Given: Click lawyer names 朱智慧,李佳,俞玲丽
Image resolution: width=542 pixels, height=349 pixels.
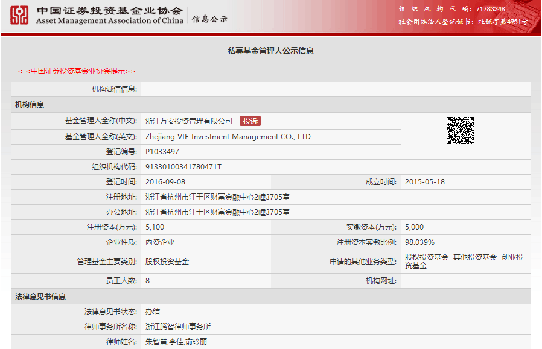Looking at the screenshot, I should [x=176, y=342].
